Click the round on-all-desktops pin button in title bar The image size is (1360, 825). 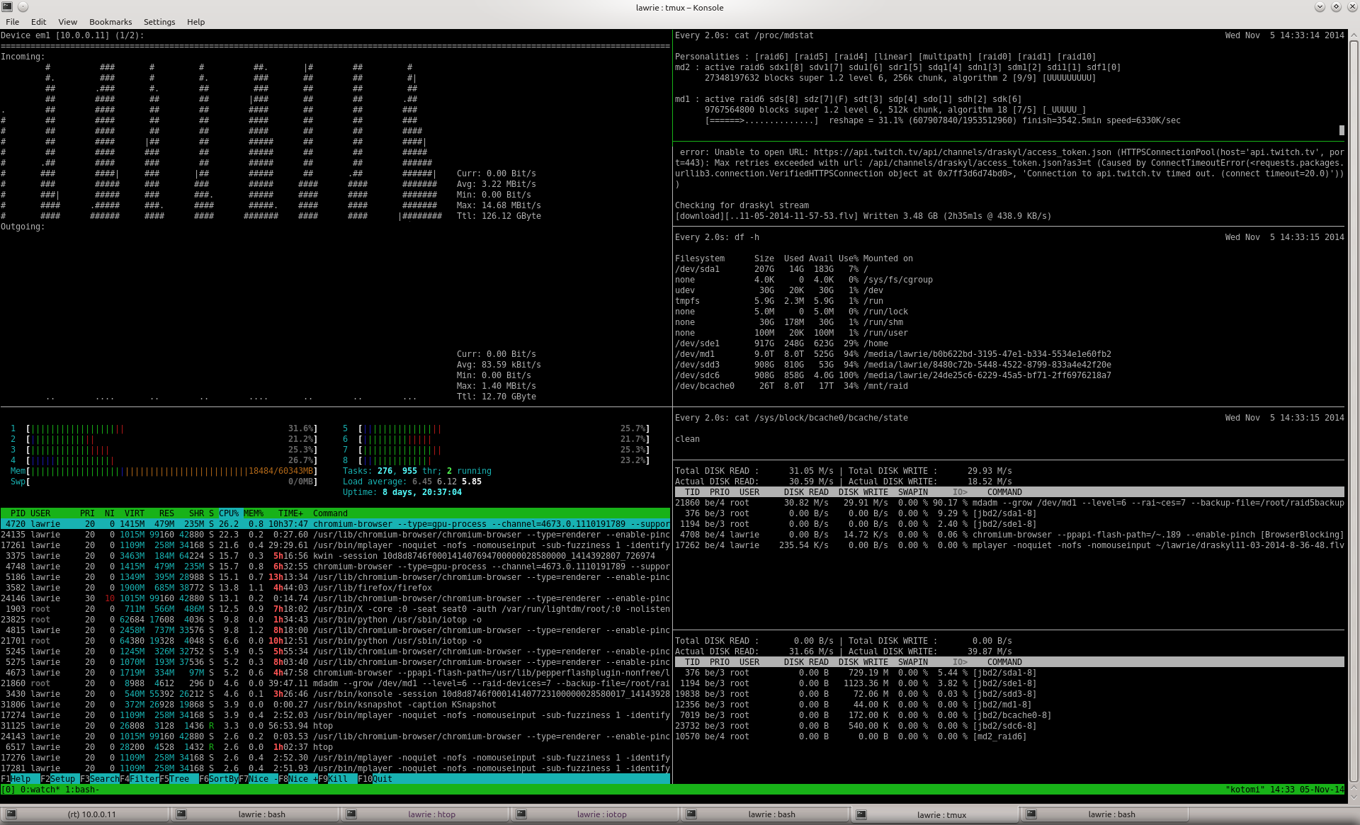23,7
